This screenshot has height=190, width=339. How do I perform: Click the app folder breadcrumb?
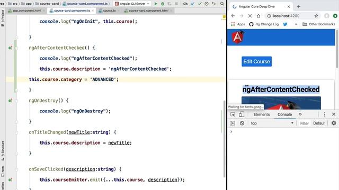point(26,4)
